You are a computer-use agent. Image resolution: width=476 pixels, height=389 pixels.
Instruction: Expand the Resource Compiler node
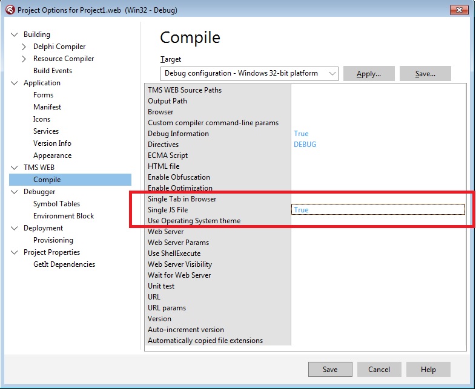24,59
